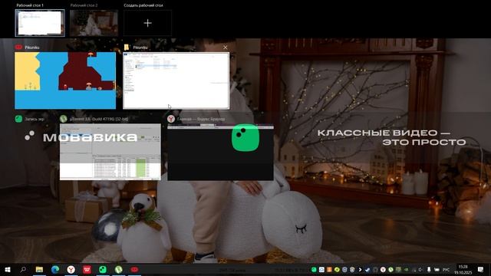Open the volume control in the tray

pos(420,269)
